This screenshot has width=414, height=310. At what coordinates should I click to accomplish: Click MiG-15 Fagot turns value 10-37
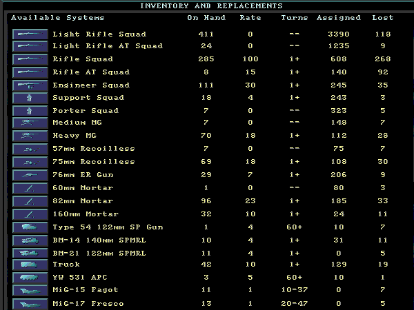tap(295, 290)
